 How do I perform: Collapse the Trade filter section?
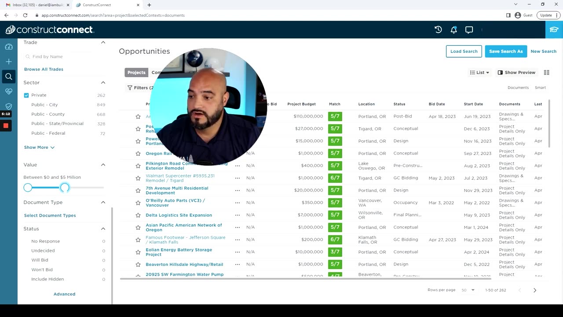click(x=103, y=42)
